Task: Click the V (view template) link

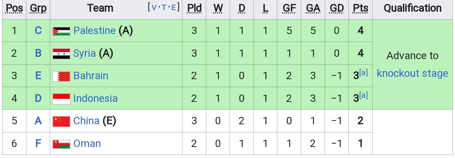Action: [154, 8]
